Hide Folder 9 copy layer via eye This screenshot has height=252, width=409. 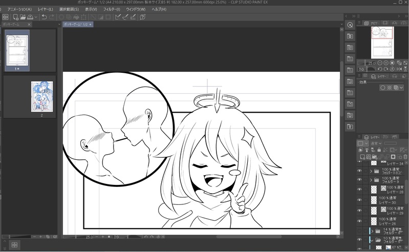359,171
